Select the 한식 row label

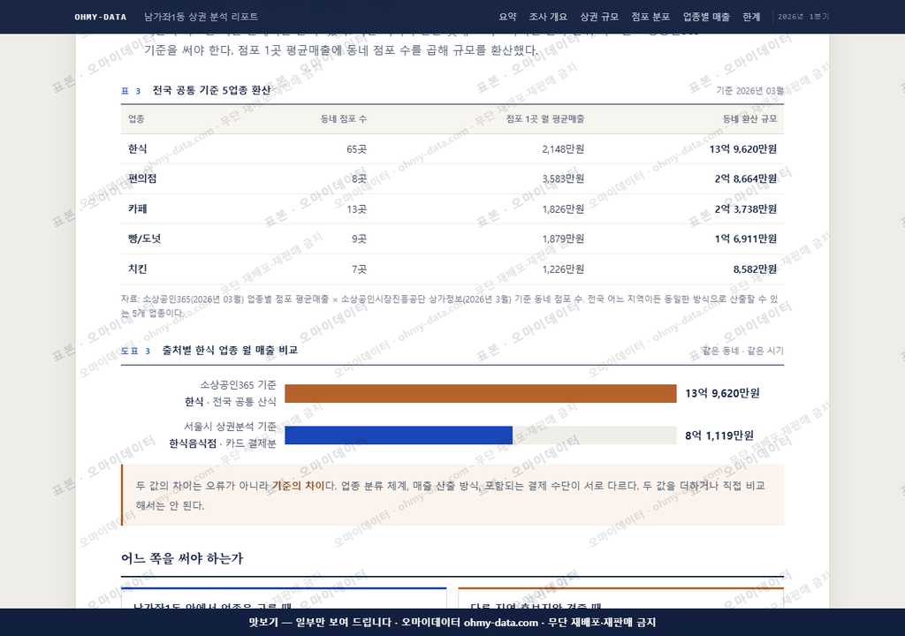137,149
